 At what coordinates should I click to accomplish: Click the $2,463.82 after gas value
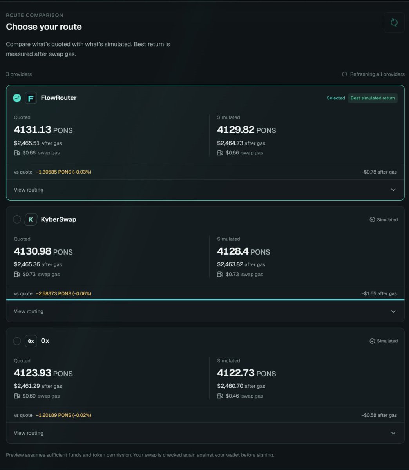241,264
